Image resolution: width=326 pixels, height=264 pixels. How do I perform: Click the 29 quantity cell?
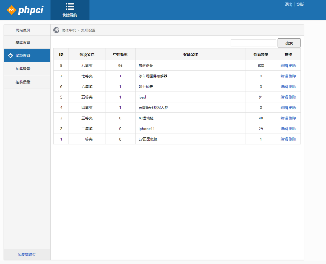coord(261,128)
